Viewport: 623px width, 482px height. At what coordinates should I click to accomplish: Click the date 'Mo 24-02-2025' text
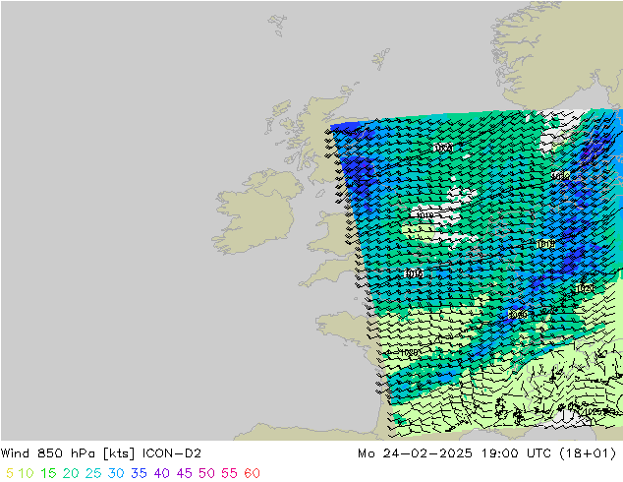click(x=415, y=453)
